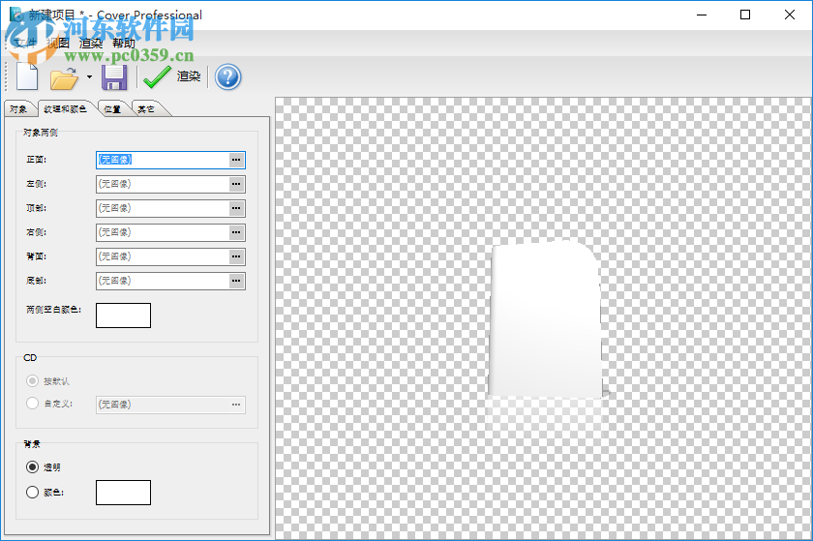Image resolution: width=813 pixels, height=541 pixels.
Task: Click the 3D box preview in the canvas
Action: coord(546,320)
